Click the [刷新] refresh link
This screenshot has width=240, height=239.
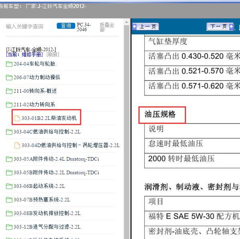point(53,54)
